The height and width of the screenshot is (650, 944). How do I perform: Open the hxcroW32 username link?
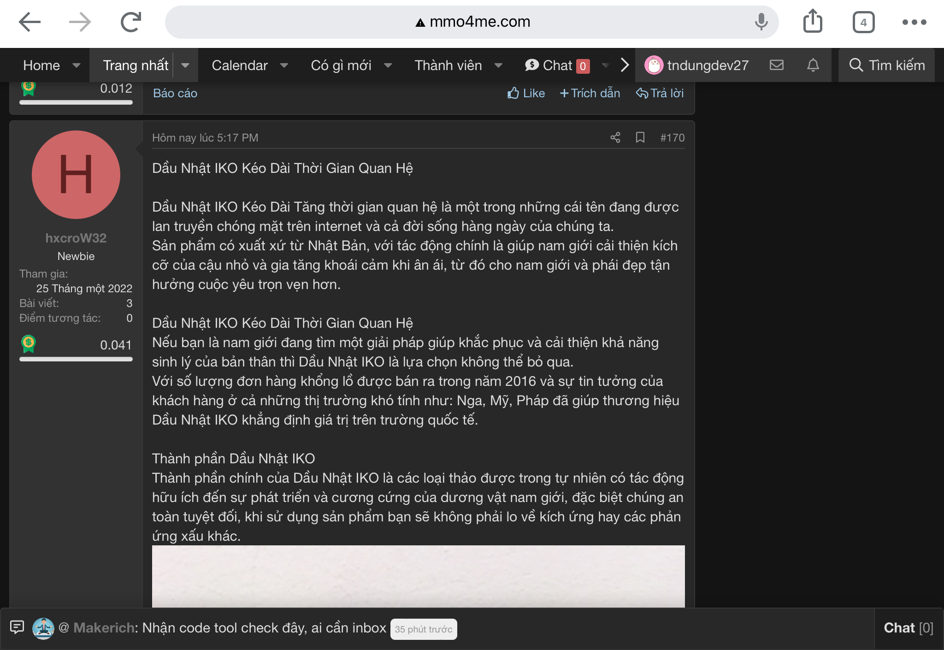[76, 238]
